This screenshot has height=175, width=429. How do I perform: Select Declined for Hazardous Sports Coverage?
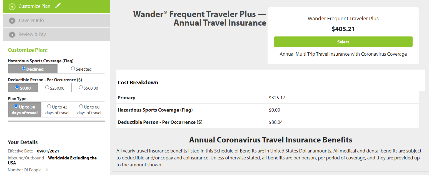[x=33, y=69]
